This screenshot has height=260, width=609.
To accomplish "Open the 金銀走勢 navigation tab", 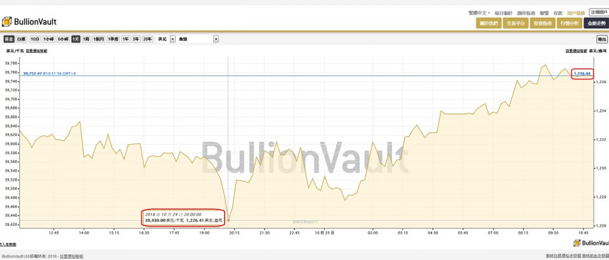I will tap(596, 23).
